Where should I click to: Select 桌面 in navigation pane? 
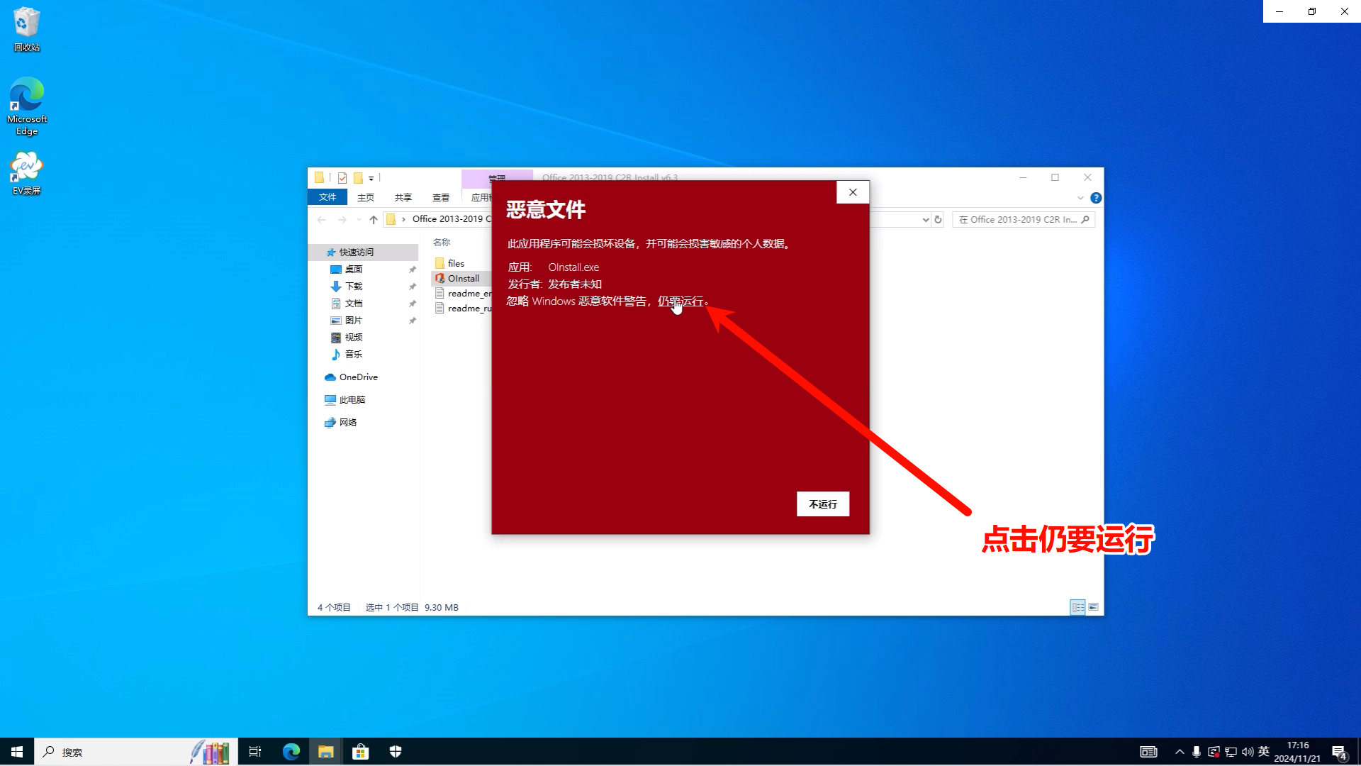coord(354,270)
